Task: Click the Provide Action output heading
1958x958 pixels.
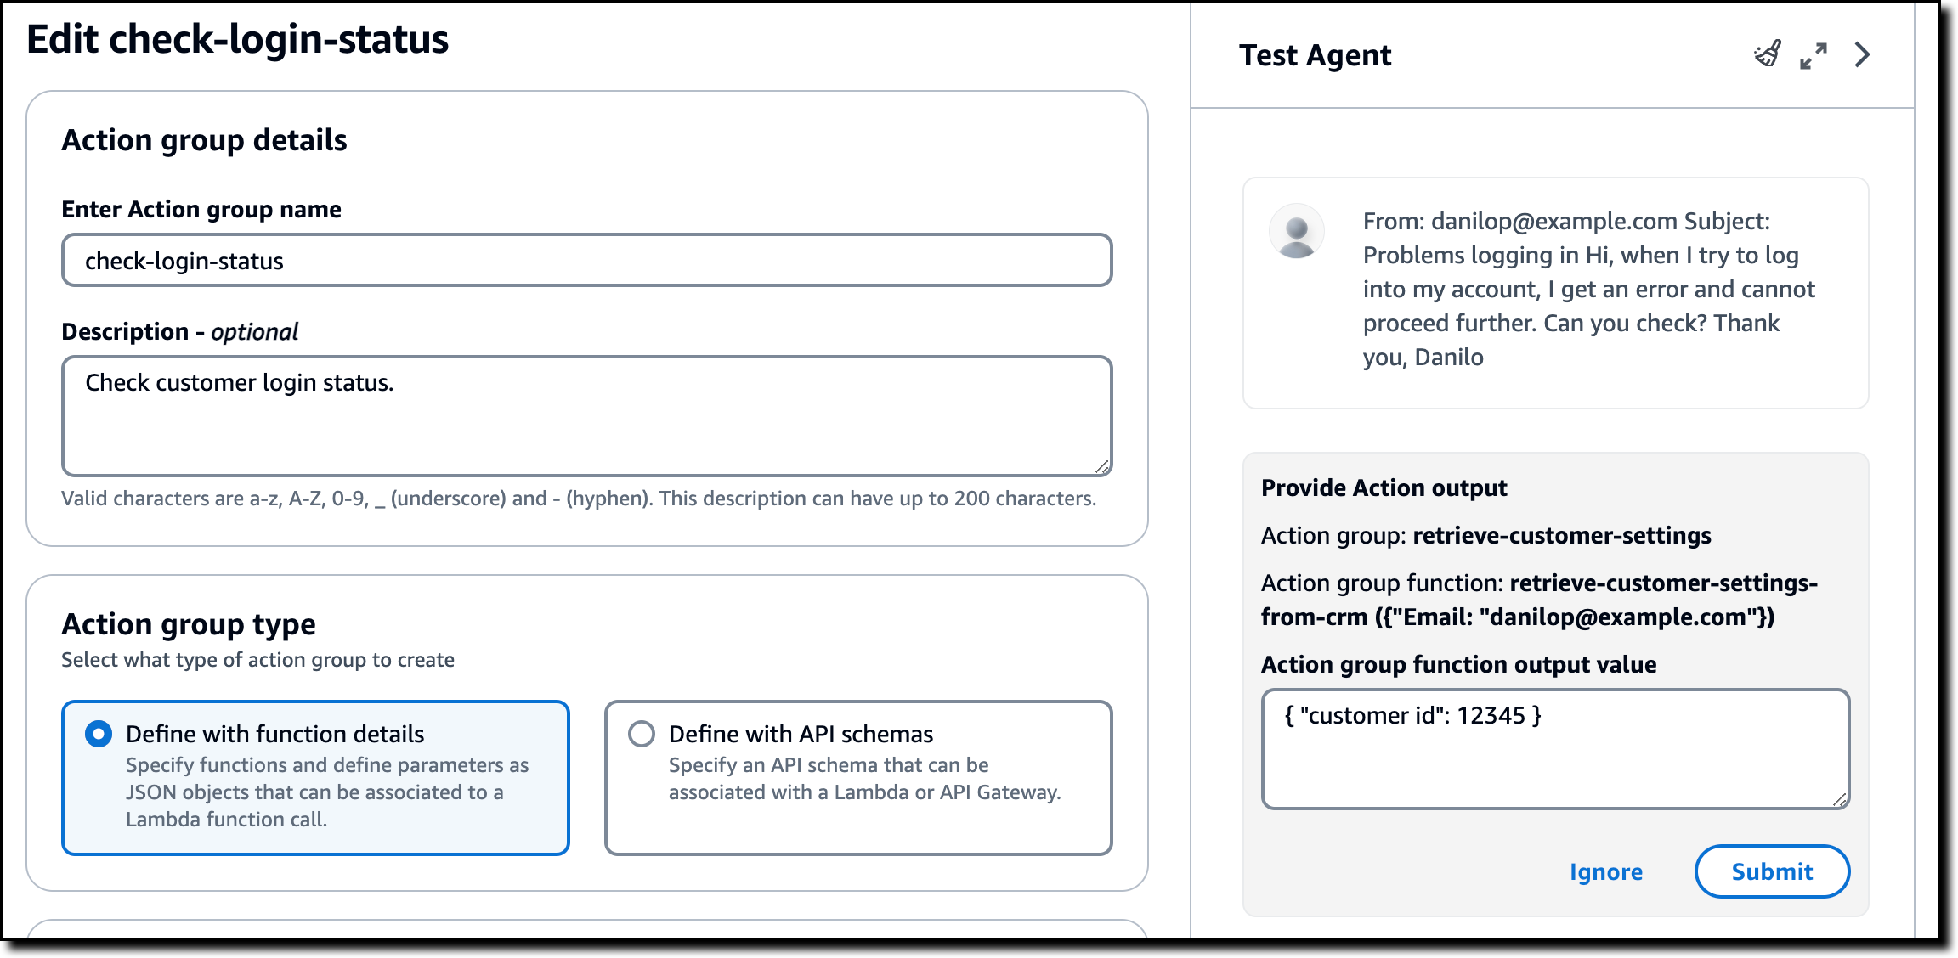Action: click(1384, 487)
